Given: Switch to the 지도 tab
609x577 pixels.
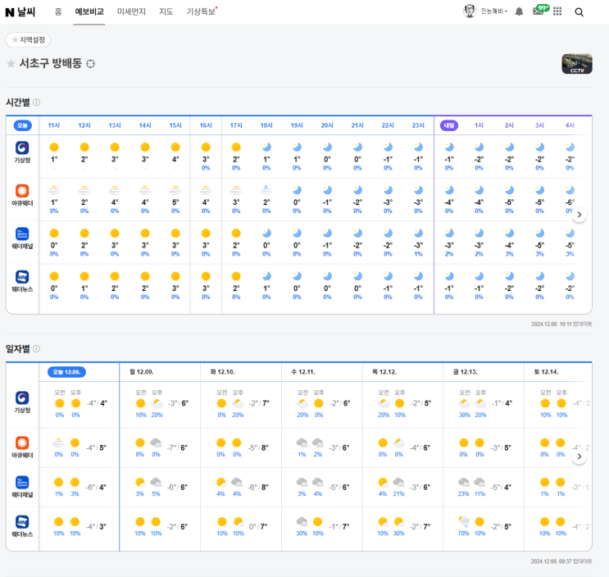Looking at the screenshot, I should 166,11.
